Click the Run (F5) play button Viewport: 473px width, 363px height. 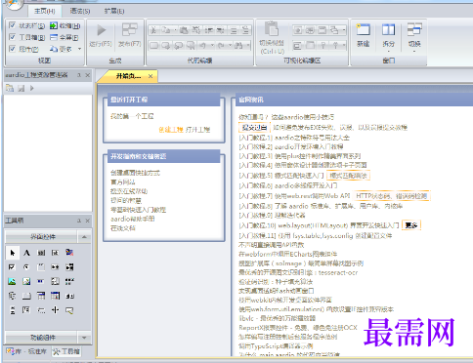[x=102, y=30]
